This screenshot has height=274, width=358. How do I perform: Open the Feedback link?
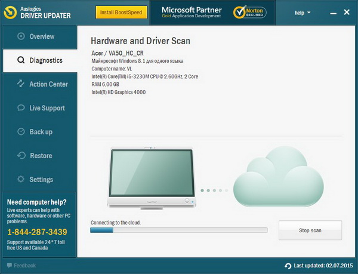pos(24,265)
